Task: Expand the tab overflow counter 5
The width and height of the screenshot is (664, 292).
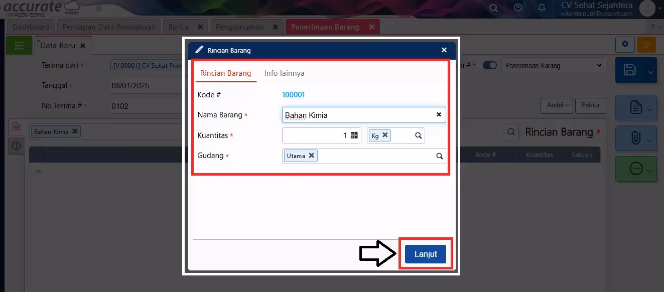Action: tap(655, 27)
